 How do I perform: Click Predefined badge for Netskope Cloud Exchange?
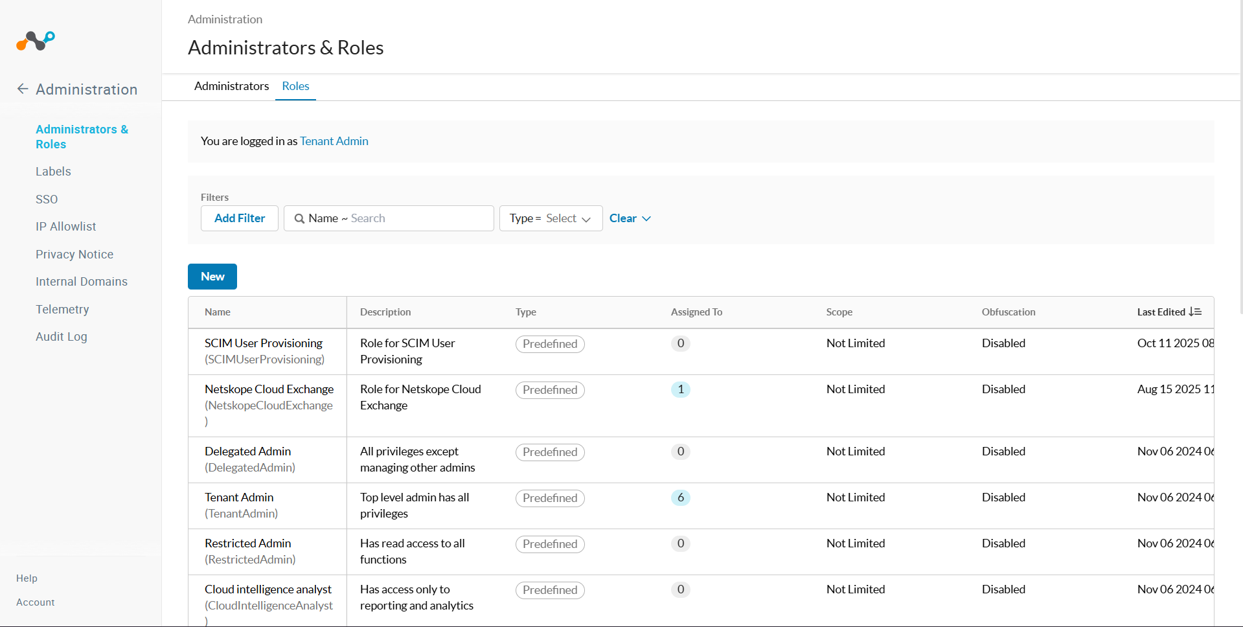coord(550,389)
